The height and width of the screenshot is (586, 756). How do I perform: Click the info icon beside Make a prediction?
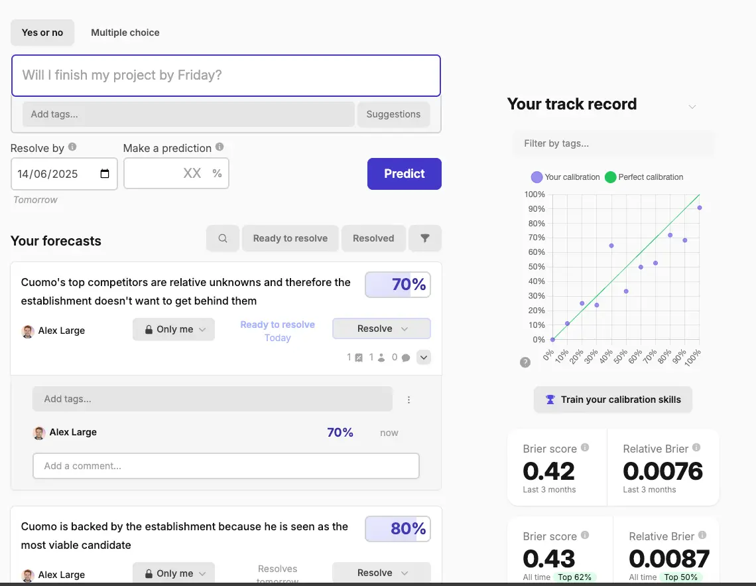[x=220, y=147]
